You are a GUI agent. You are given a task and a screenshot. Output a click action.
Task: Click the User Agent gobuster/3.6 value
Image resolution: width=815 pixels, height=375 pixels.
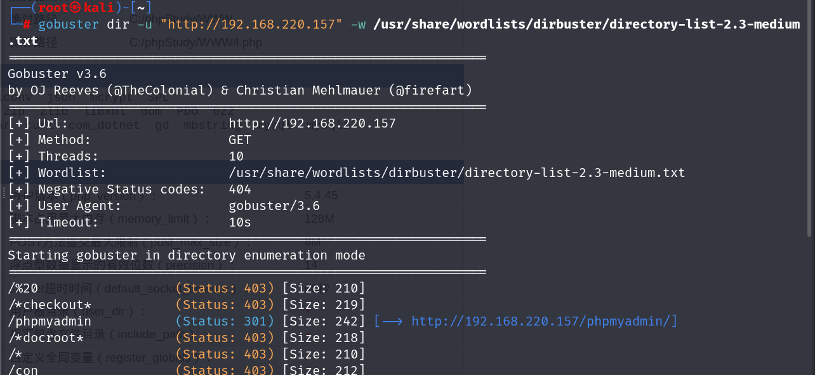click(x=274, y=206)
